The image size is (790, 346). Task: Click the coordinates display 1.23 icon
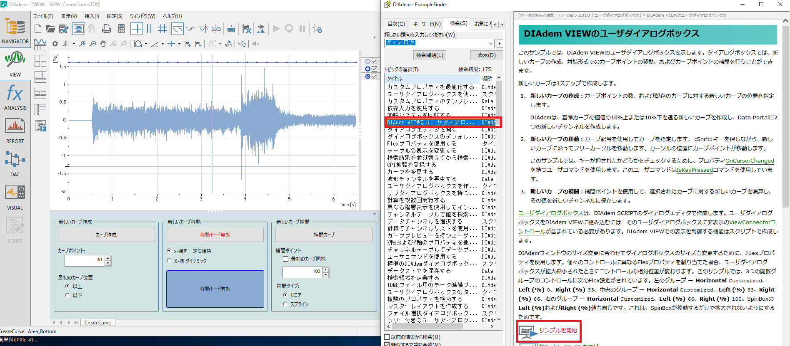[231, 29]
